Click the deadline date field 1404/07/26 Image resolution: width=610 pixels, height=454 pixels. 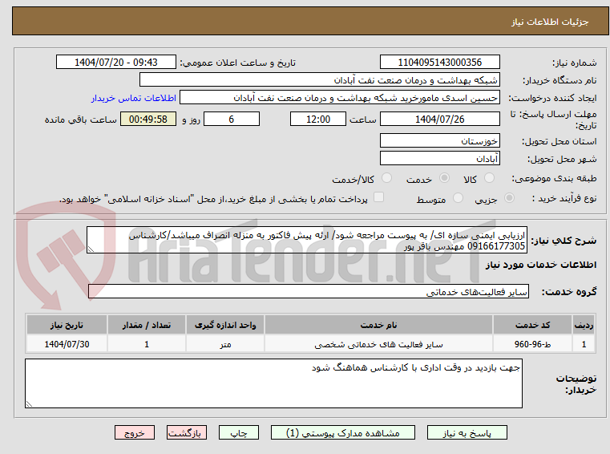(439, 119)
